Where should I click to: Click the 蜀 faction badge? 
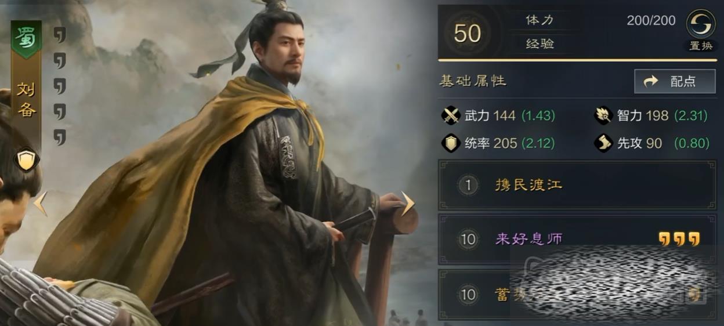[x=26, y=39]
